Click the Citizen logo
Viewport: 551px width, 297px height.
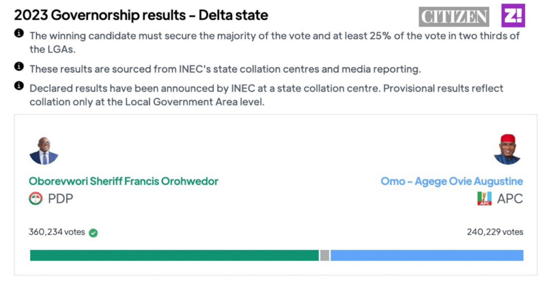[x=454, y=16]
